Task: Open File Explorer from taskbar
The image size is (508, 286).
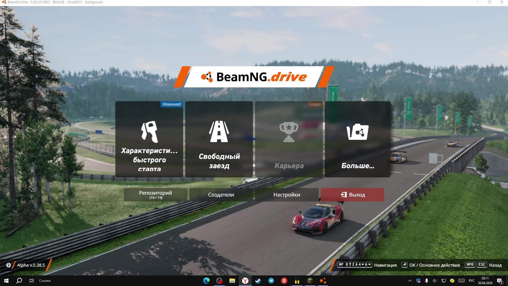Action: coord(232,281)
